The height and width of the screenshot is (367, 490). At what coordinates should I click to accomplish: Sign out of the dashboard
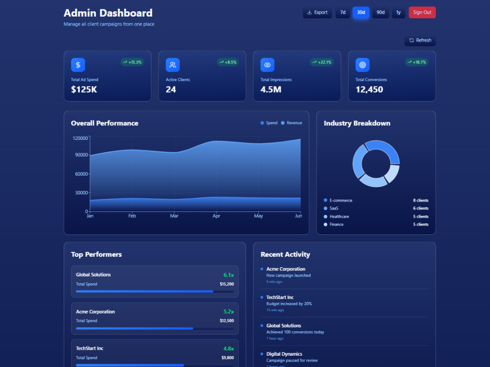(422, 13)
